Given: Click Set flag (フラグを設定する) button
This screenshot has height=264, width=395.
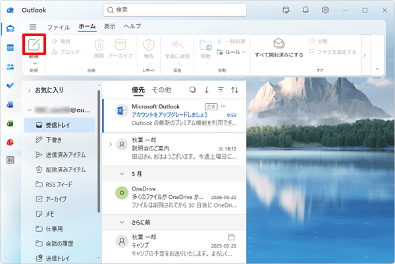Looking at the screenshot, I should pos(332,52).
